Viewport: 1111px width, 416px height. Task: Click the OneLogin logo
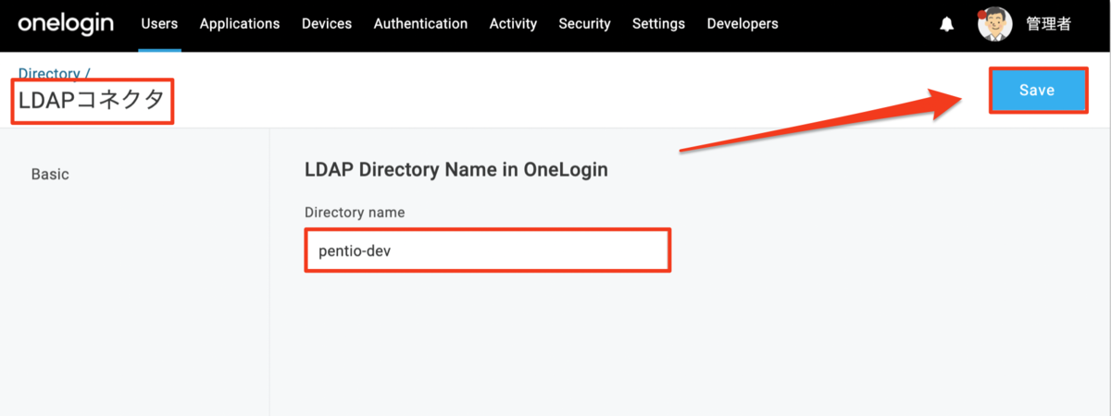coord(65,23)
